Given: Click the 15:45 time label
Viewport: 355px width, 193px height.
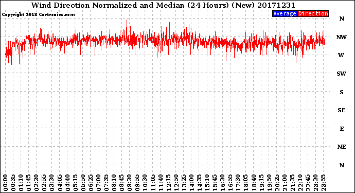Looking at the screenshot, I should tap(215, 183).
